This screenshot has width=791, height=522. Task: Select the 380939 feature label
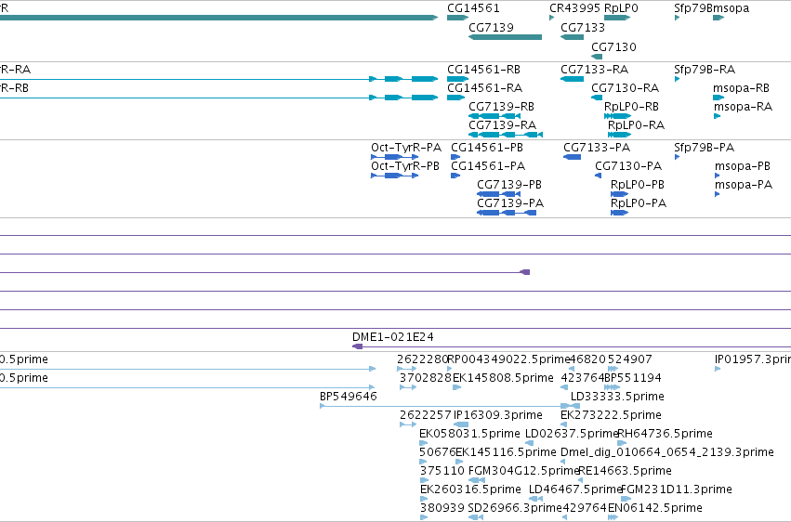442,508
